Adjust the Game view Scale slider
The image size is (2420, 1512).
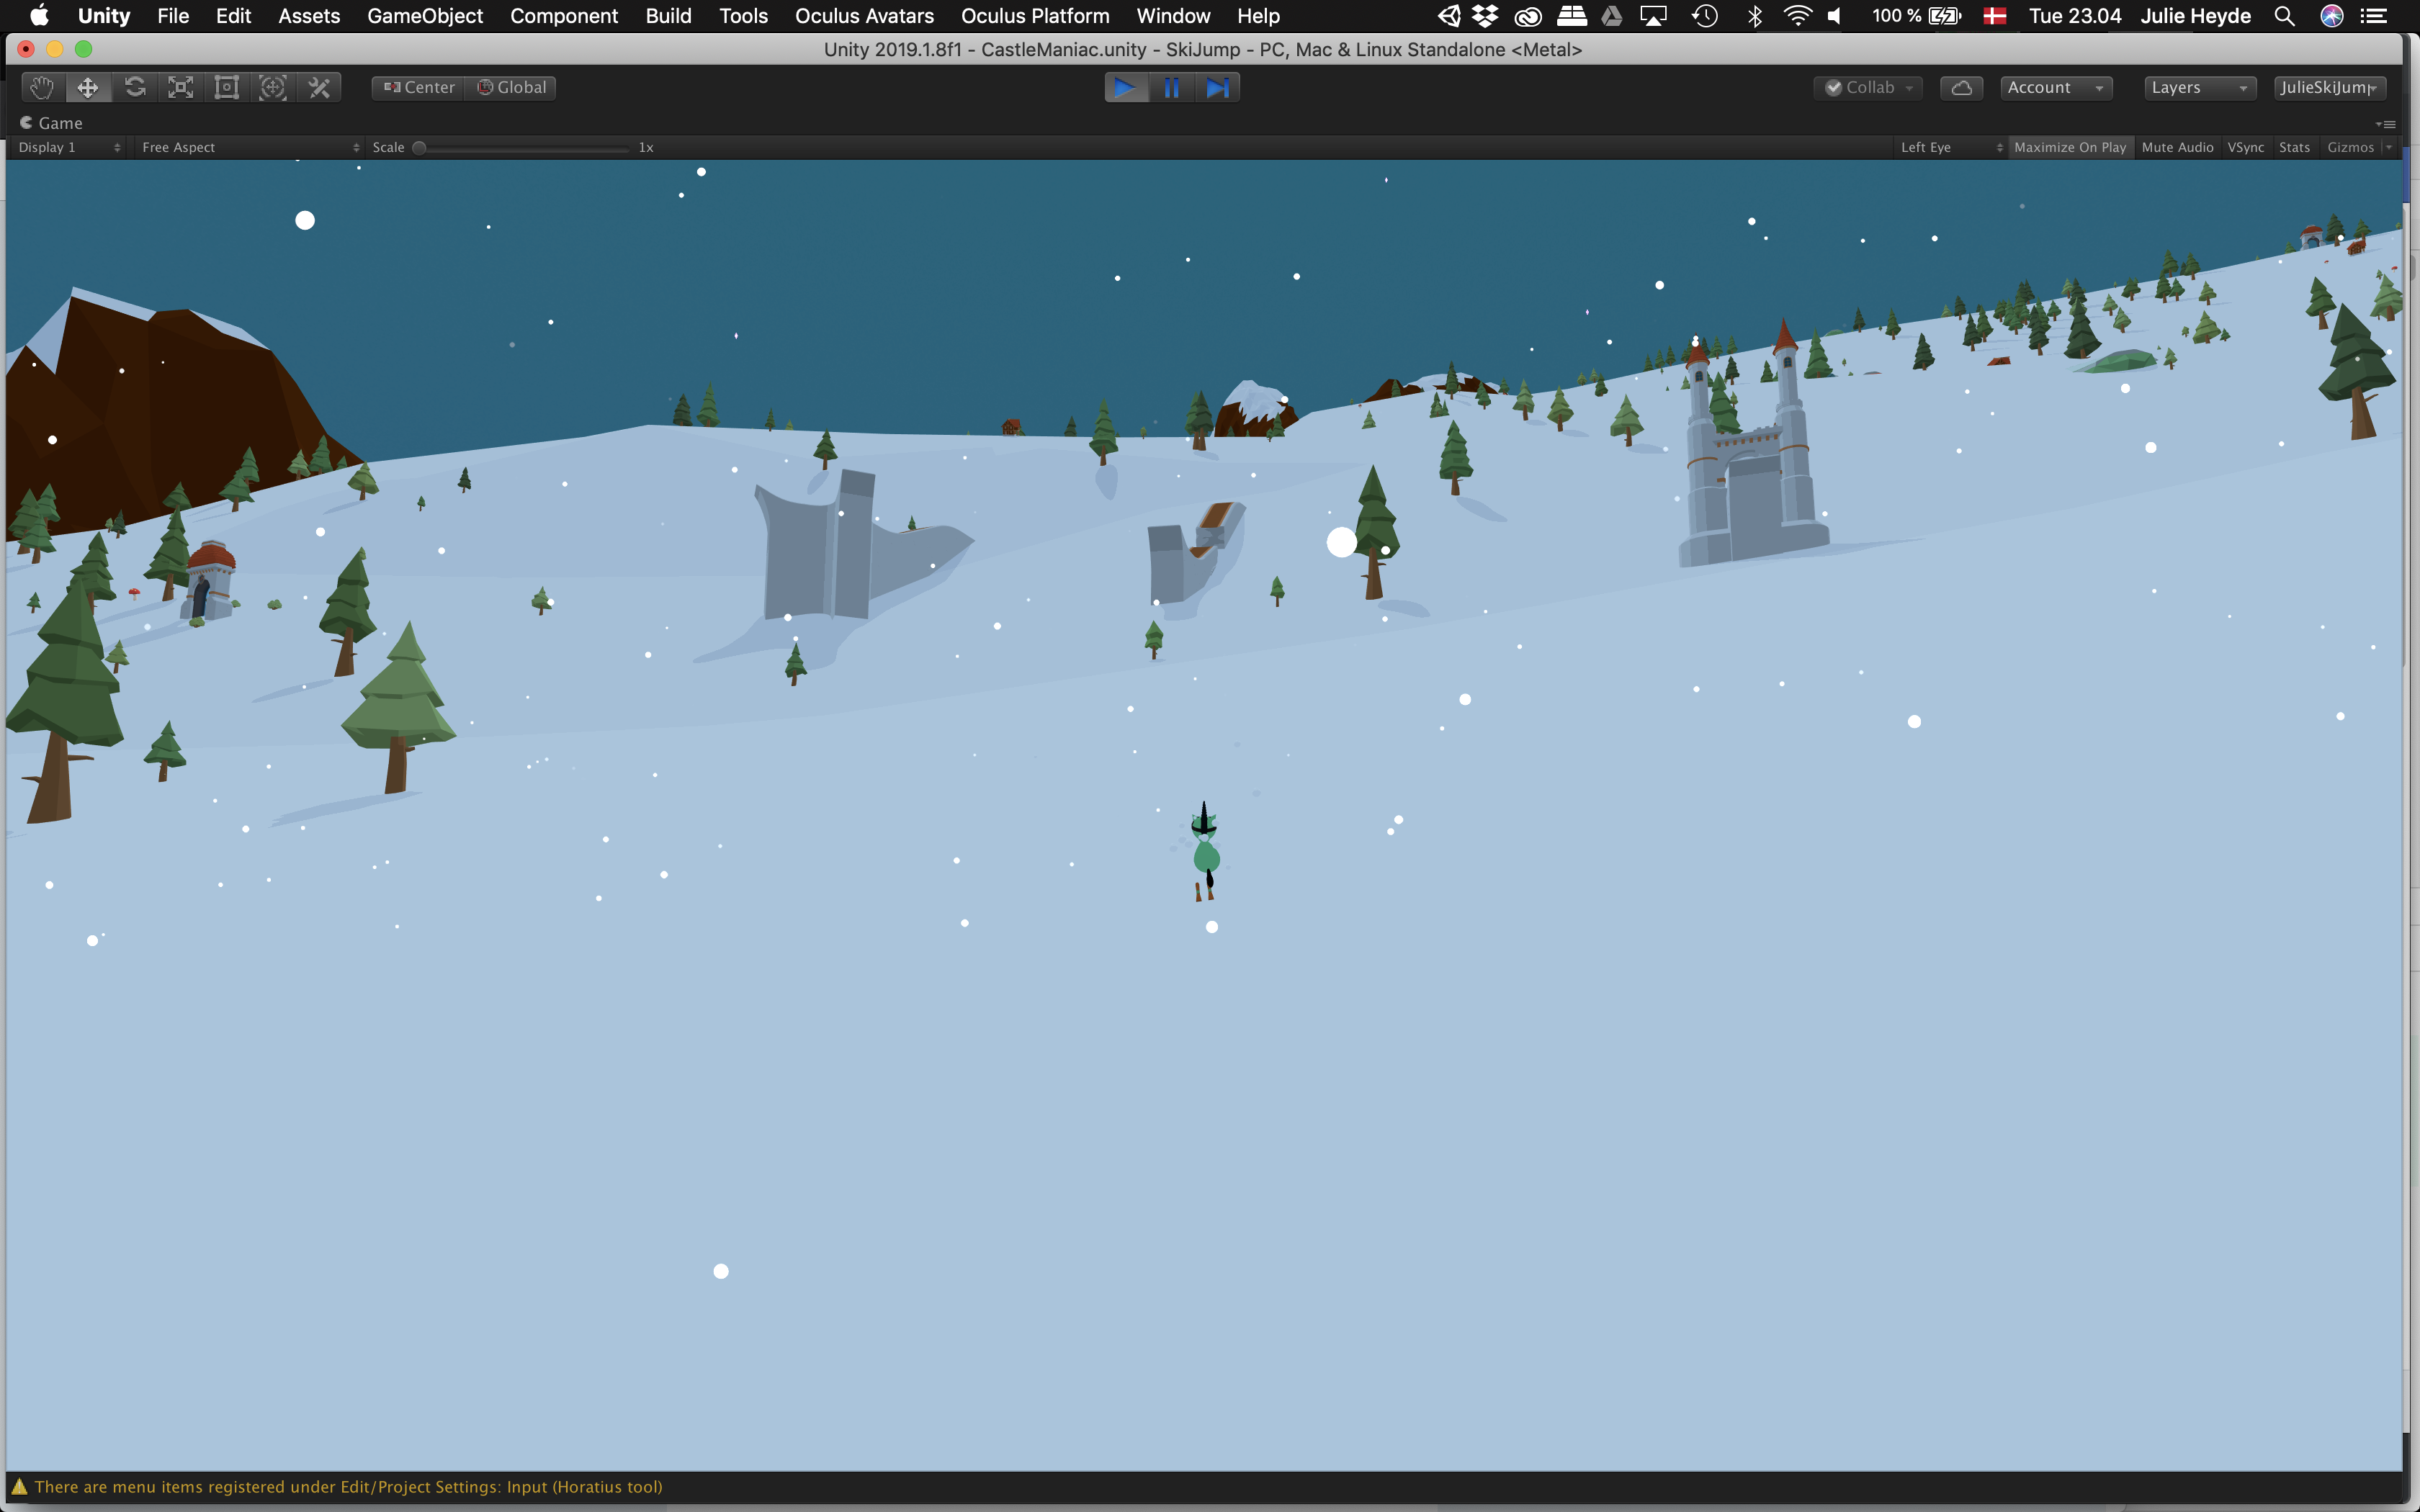coord(420,148)
